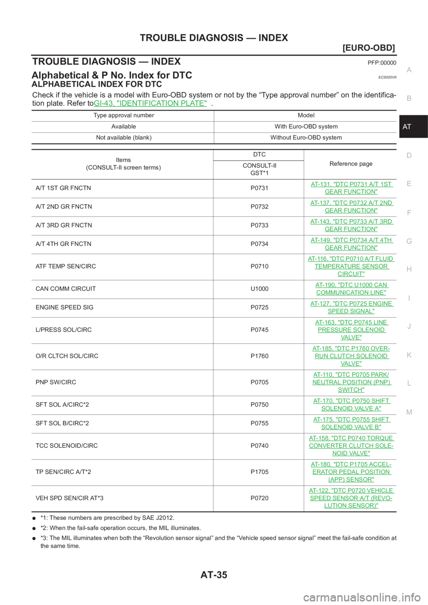The height and width of the screenshot is (605, 428).
Task: Click the 'A/T 2ND GR FNCTN' item cell
Action: click(122, 207)
